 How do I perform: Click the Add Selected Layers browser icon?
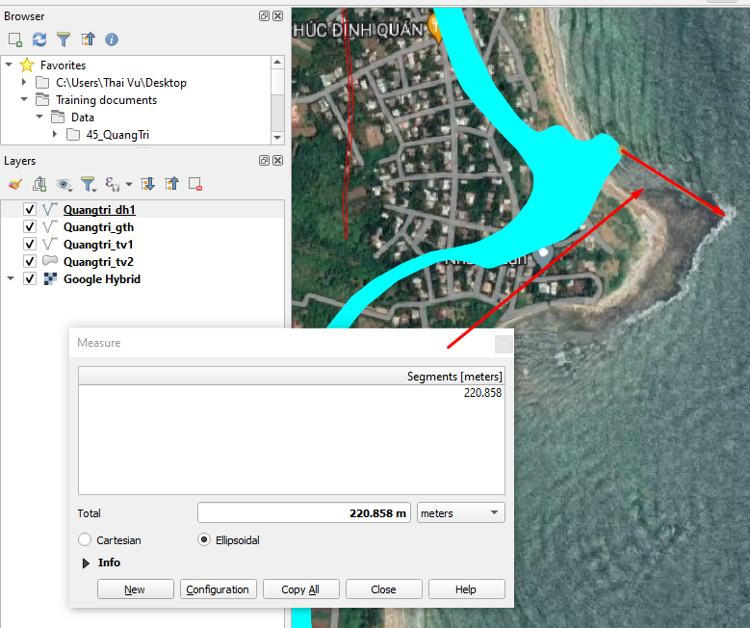pyautogui.click(x=15, y=39)
